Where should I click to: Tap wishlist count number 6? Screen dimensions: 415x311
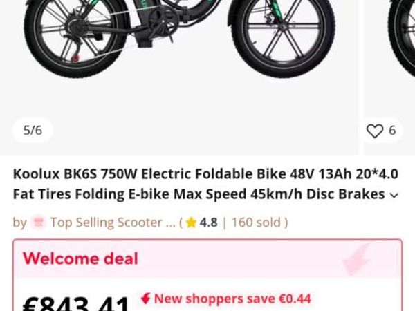(392, 131)
